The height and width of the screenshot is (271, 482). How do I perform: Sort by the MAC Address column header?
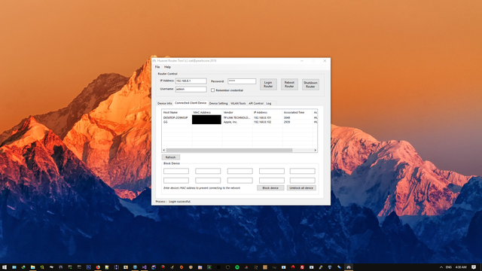tap(207, 112)
